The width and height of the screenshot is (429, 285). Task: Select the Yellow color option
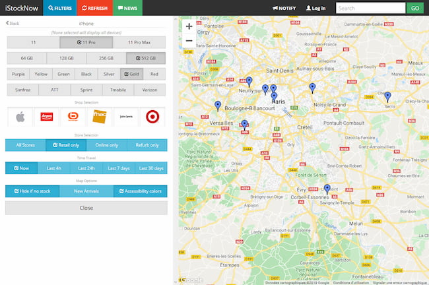41,74
